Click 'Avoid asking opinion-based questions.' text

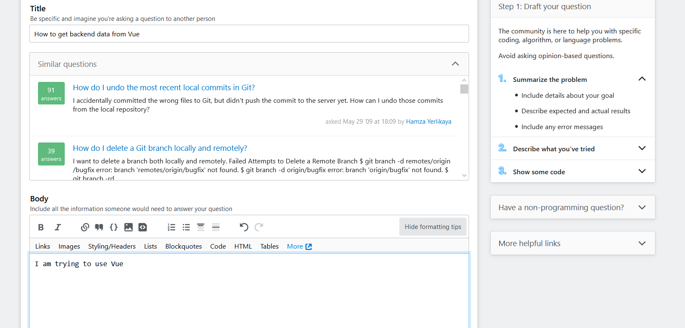[556, 56]
